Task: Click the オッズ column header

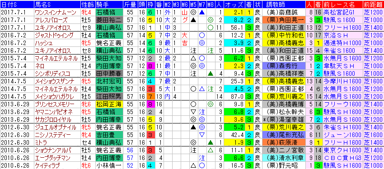Action: pos(234,4)
